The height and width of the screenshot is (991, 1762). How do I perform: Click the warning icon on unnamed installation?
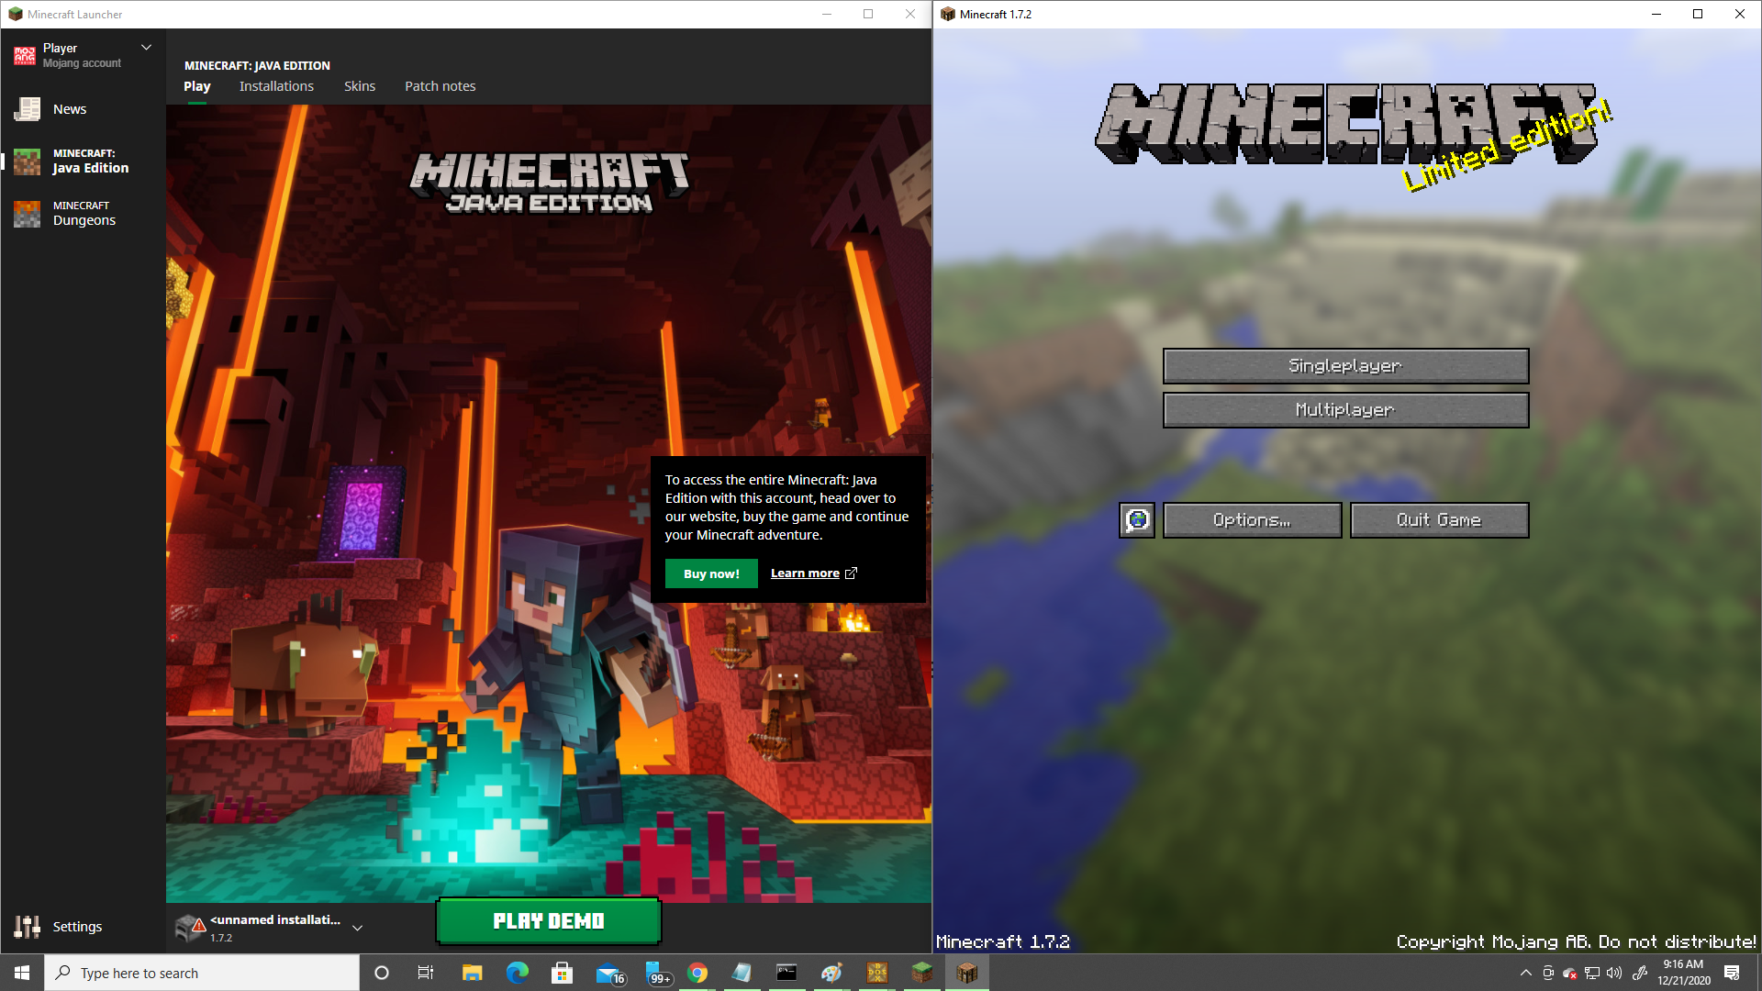198,922
